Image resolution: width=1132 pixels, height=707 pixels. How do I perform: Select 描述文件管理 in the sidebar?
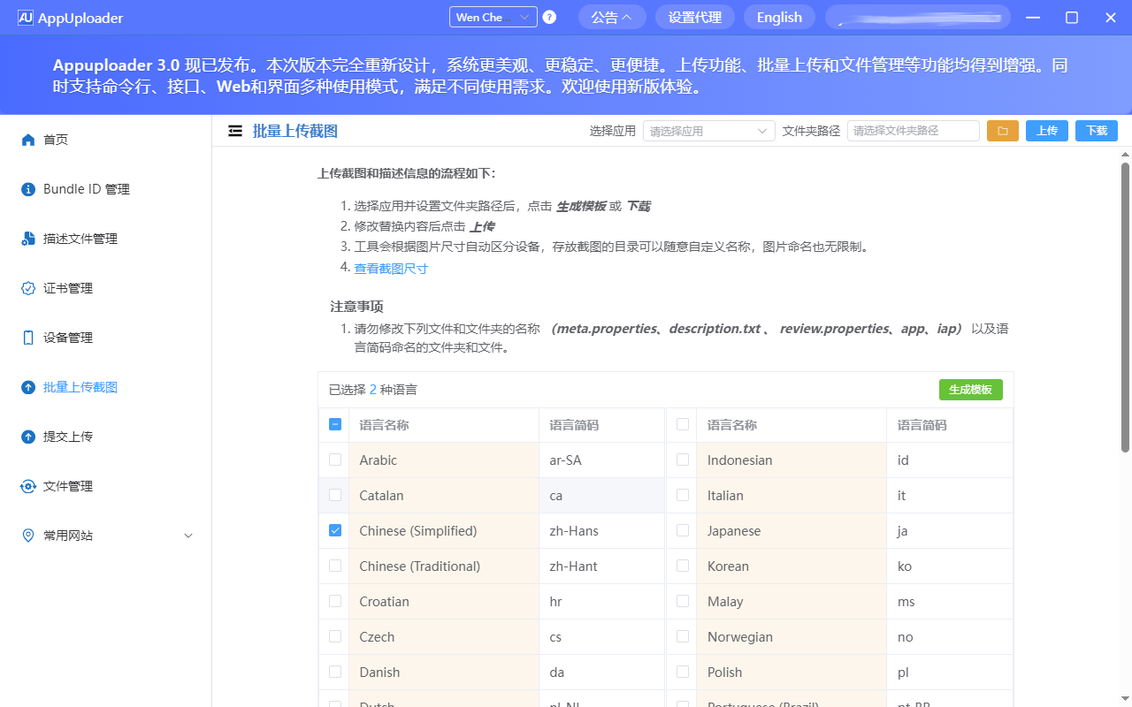[27, 238]
